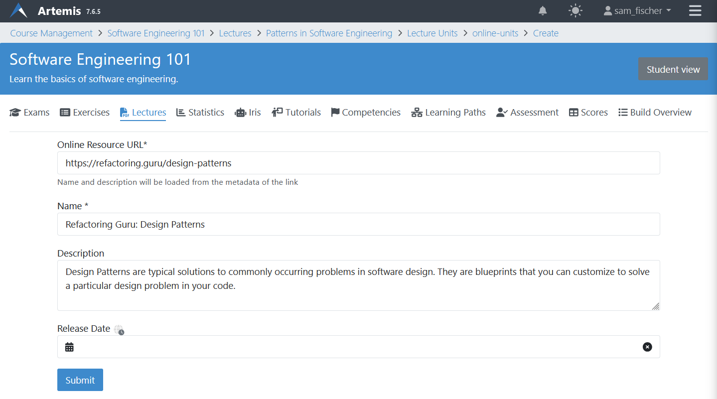Open the Scores tab
Image resolution: width=717 pixels, height=399 pixels.
point(588,112)
